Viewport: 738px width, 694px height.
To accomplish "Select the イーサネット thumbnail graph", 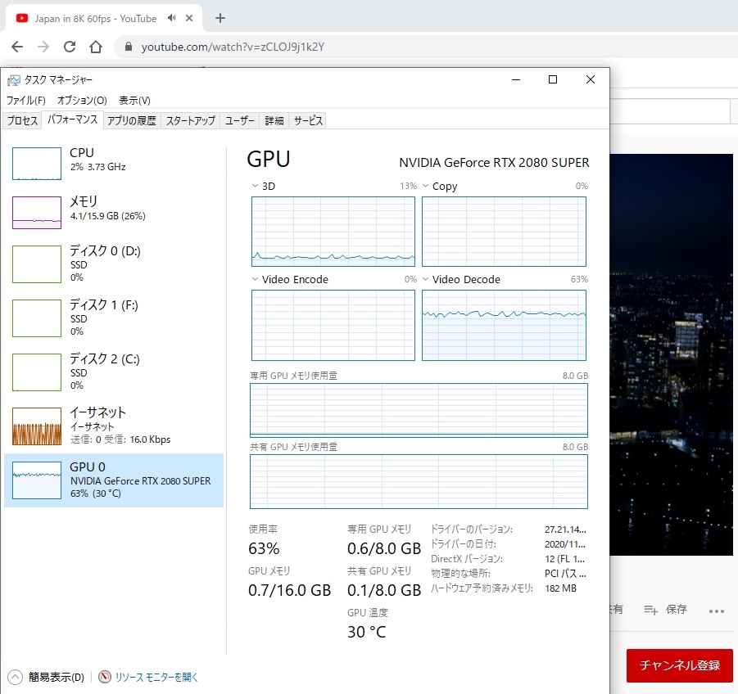I will point(37,426).
